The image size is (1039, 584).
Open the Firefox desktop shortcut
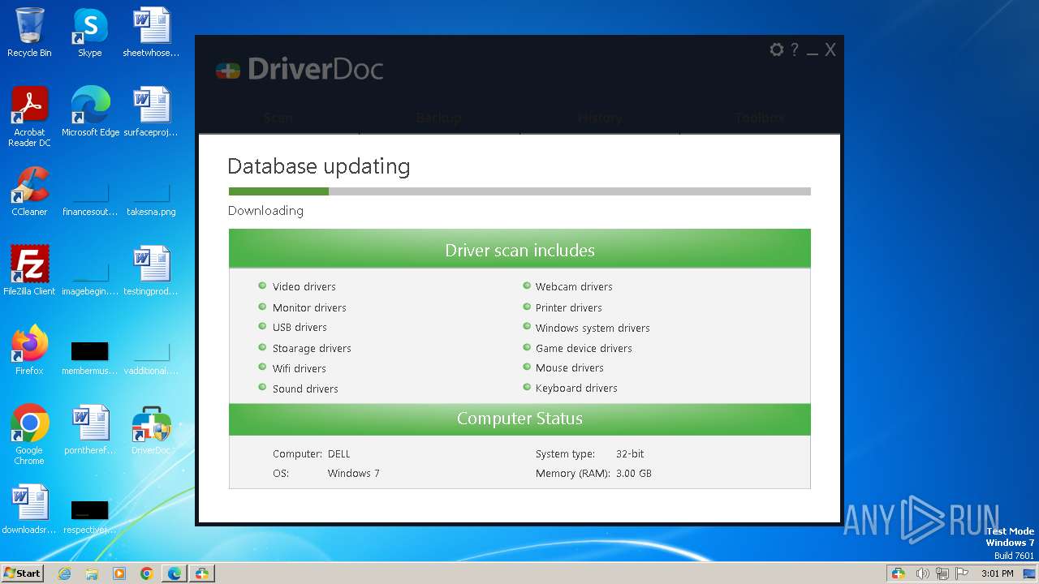pyautogui.click(x=29, y=350)
